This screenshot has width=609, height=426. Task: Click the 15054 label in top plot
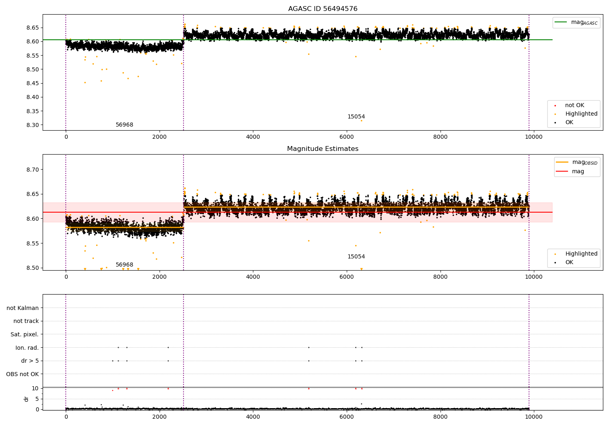tap(356, 117)
